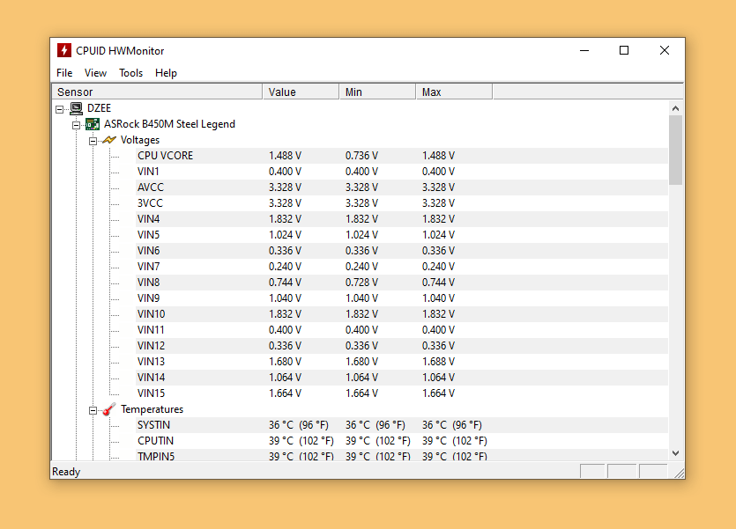Click the scrollbar down arrow
The height and width of the screenshot is (529, 736).
click(x=675, y=453)
